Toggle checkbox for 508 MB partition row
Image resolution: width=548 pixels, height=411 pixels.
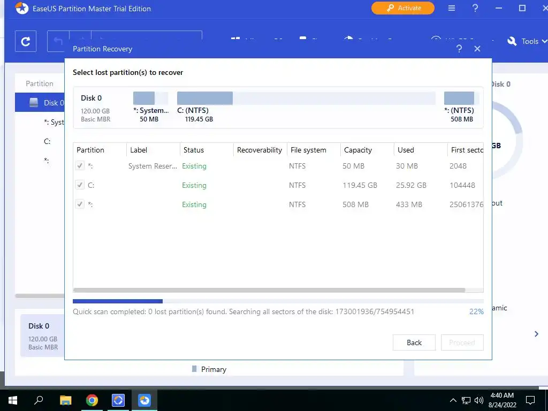click(80, 204)
